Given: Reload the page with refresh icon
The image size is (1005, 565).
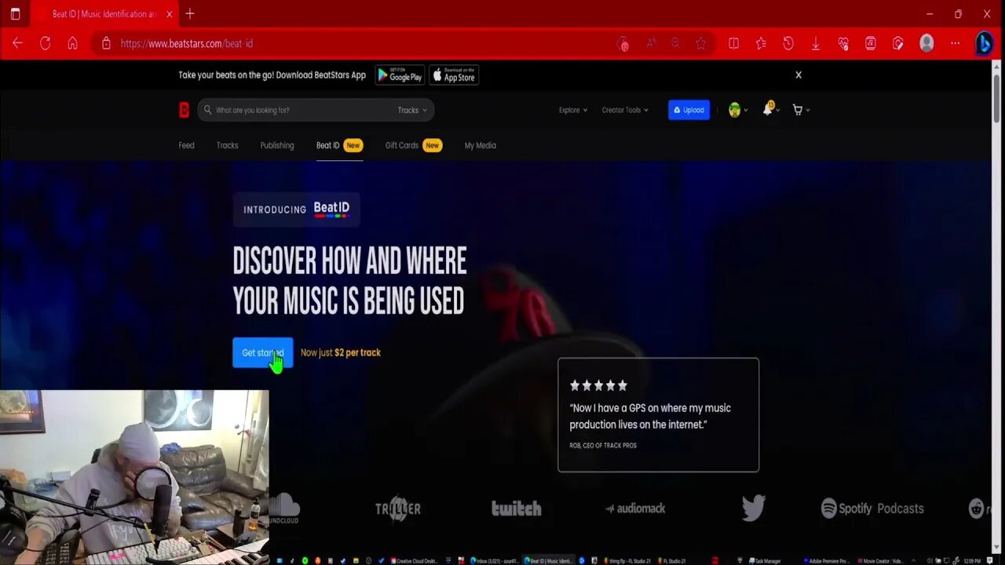Looking at the screenshot, I should [x=45, y=43].
